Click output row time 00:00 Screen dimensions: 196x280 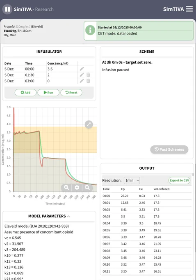tap(106, 196)
